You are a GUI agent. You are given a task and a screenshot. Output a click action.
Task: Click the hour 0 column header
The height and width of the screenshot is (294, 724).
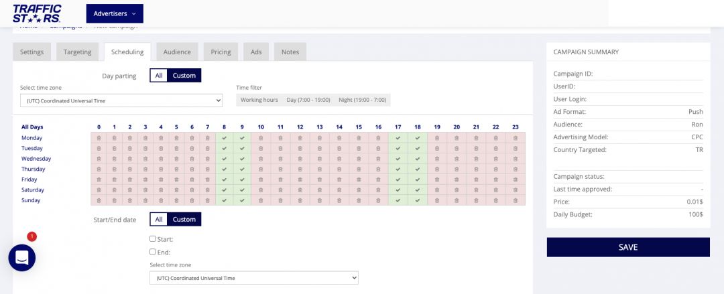[x=99, y=127]
